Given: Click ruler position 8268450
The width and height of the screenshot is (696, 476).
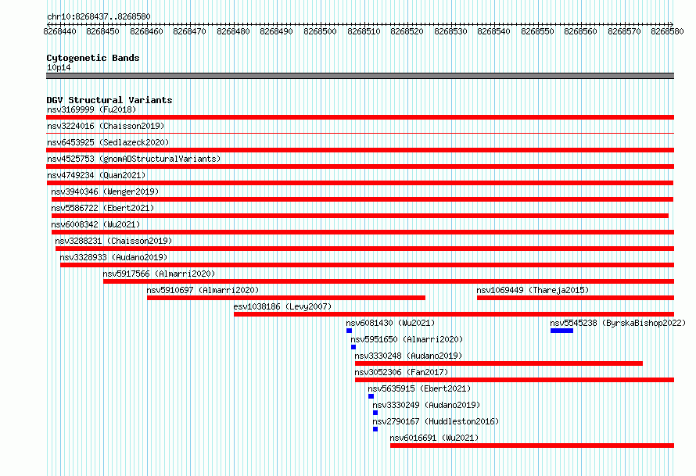Looking at the screenshot, I should tap(102, 31).
